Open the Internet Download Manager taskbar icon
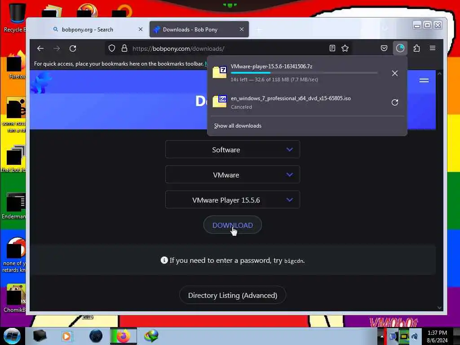 [x=151, y=336]
